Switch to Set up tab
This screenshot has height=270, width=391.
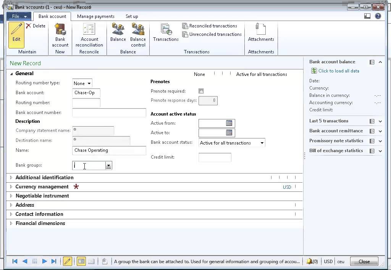click(132, 16)
